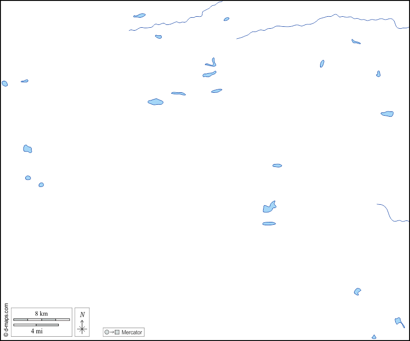The width and height of the screenshot is (410, 341).
Task: Select the inverted T-shaped lake near top center
Action: (x=212, y=64)
